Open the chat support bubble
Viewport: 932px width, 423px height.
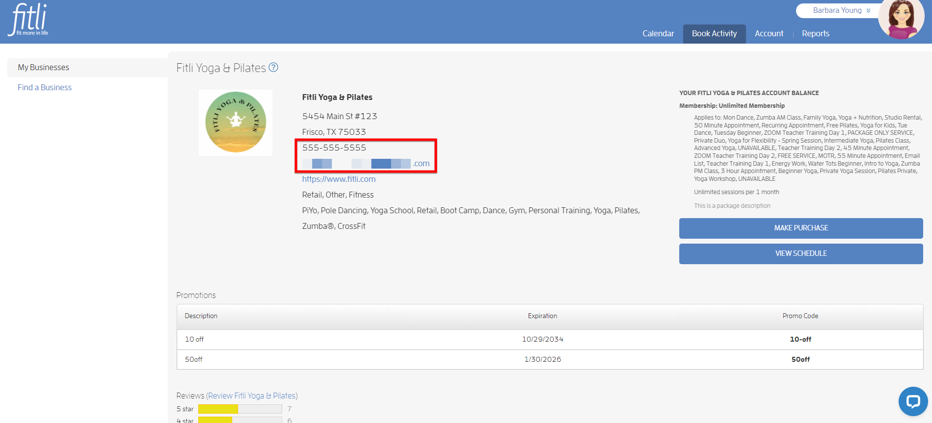click(913, 401)
